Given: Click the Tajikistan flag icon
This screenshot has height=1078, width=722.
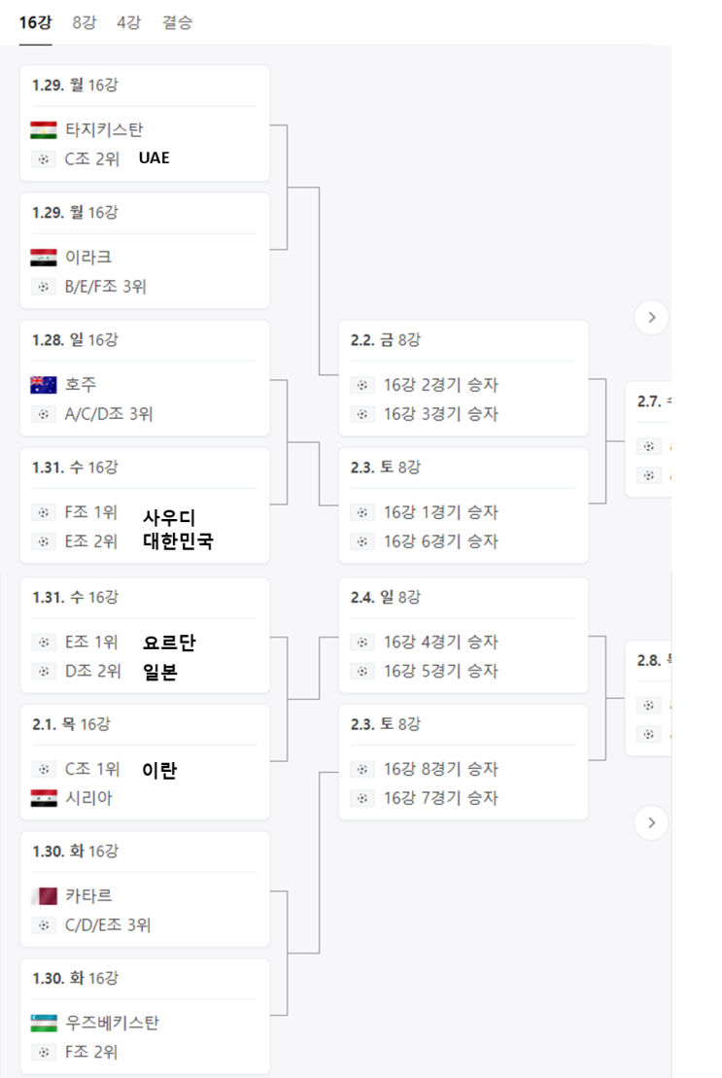Looking at the screenshot, I should point(44,129).
